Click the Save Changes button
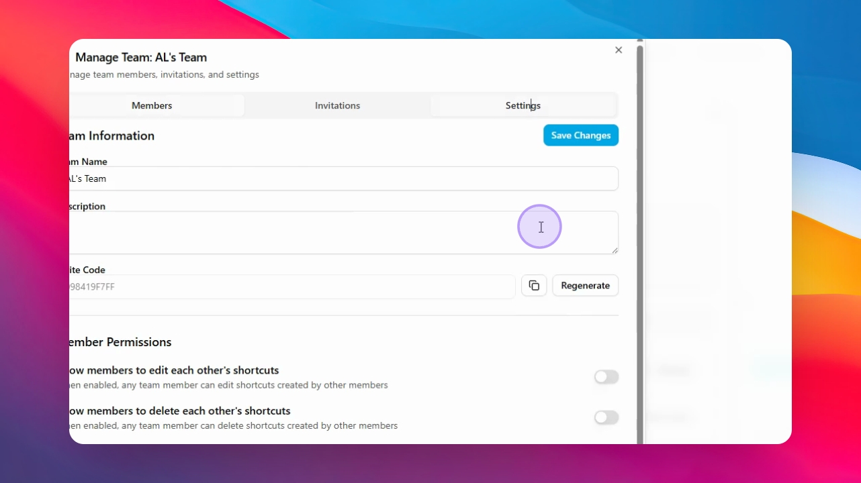Viewport: 861px width, 483px height. [x=581, y=136]
